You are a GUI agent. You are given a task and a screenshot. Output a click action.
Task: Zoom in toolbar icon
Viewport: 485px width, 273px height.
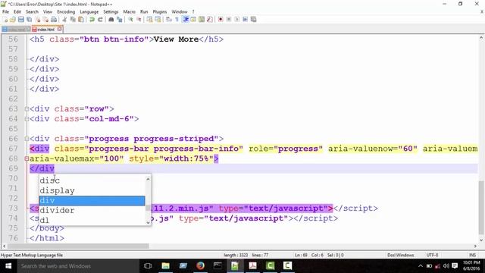coord(130,20)
